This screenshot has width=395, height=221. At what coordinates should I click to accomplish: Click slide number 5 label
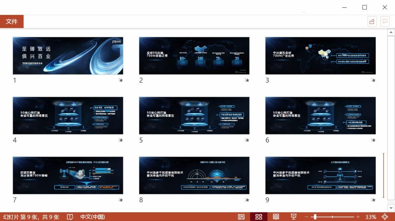click(x=141, y=140)
